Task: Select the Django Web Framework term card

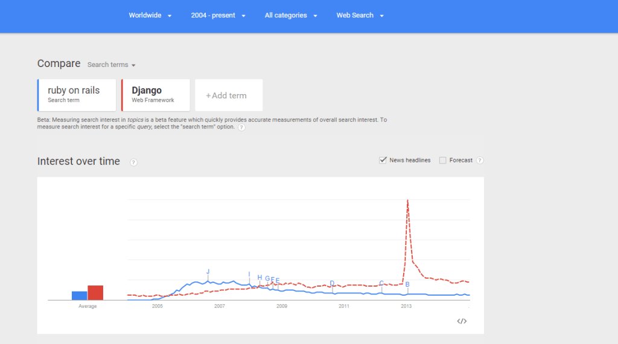Action: click(x=156, y=95)
